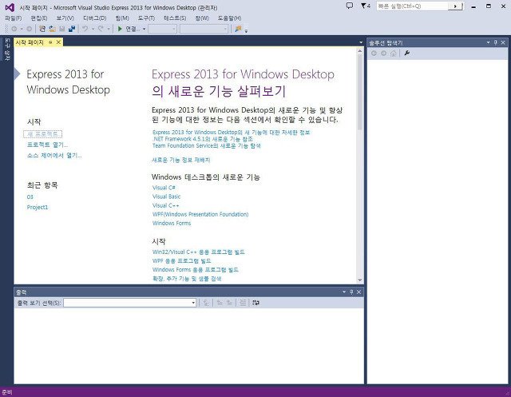Open the feedback speech bubble icon

coord(350,6)
